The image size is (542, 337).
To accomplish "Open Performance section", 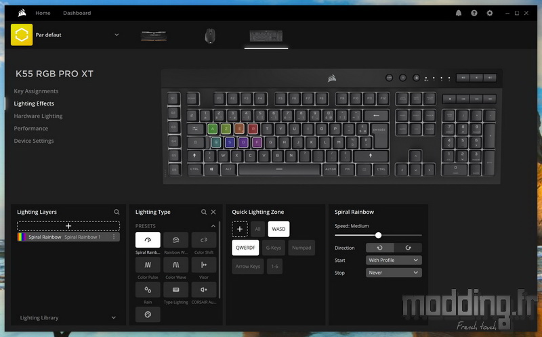I will (x=30, y=129).
